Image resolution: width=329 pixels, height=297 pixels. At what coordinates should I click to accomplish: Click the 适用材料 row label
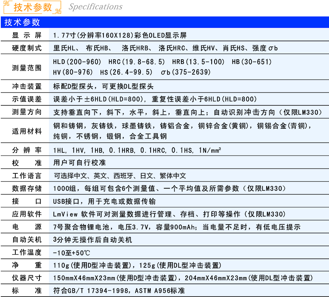coord(27,131)
